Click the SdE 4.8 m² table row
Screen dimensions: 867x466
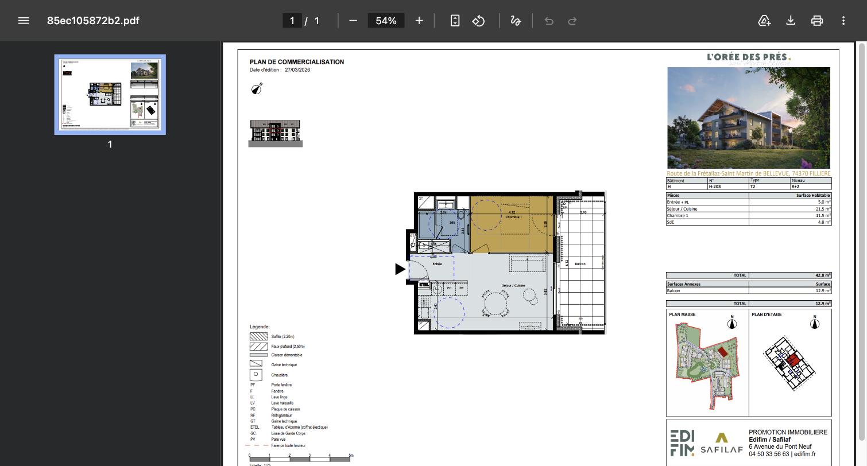[x=749, y=223]
